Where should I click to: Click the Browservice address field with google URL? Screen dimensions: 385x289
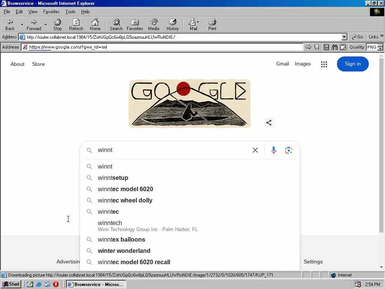[162, 47]
